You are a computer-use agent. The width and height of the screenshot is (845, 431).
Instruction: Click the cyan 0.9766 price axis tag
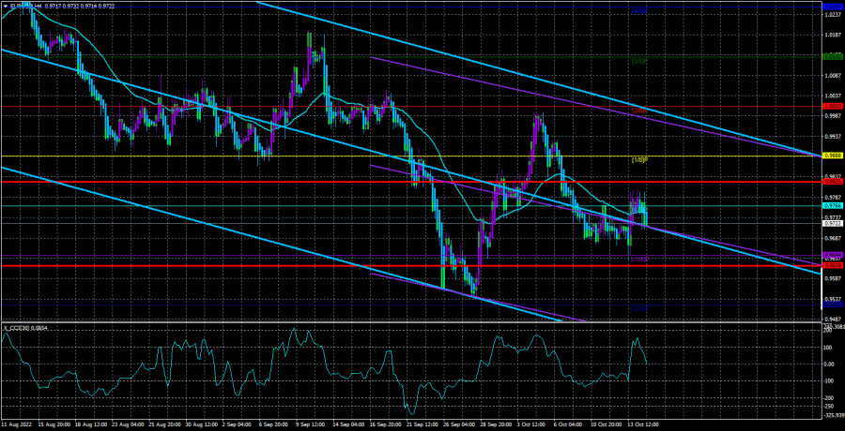pos(832,205)
